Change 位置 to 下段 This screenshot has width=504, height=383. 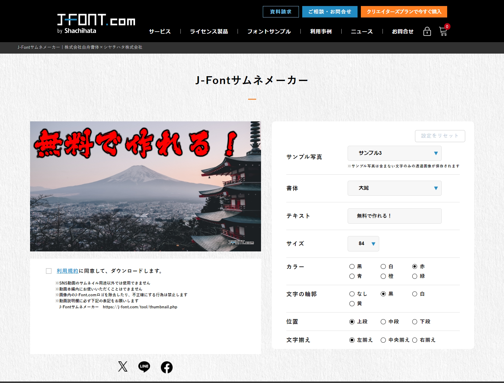[415, 322]
